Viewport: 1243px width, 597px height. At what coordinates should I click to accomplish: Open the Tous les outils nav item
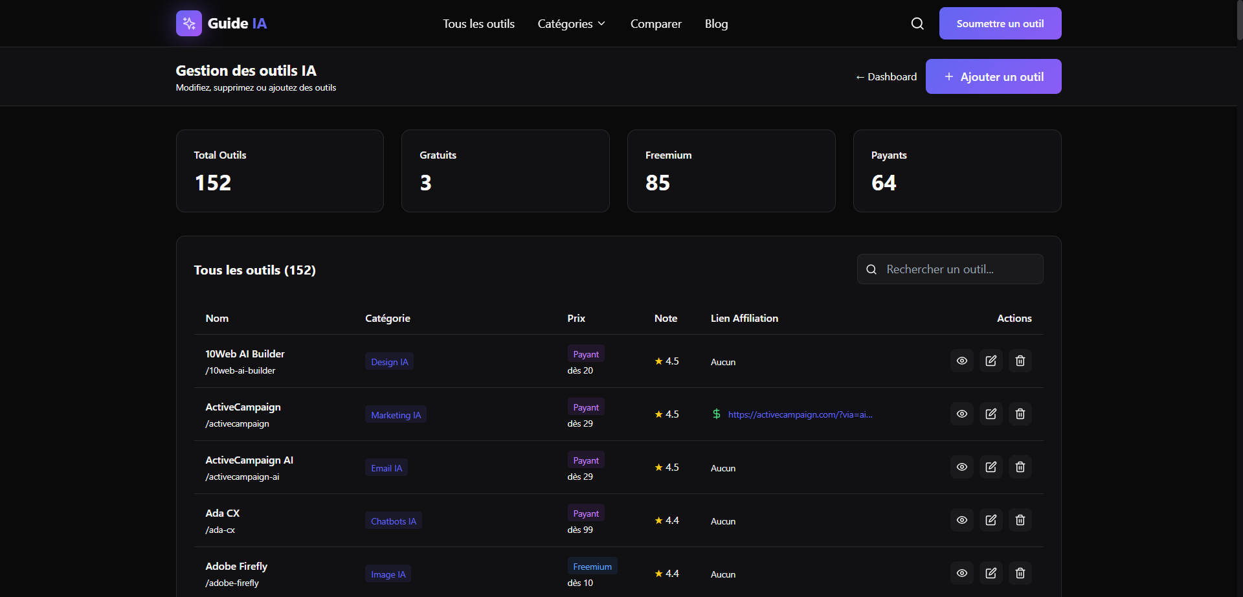(478, 24)
